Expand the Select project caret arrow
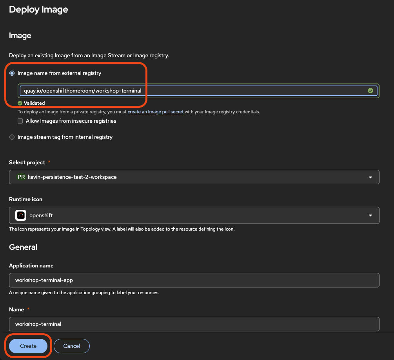394x360 pixels. [370, 177]
